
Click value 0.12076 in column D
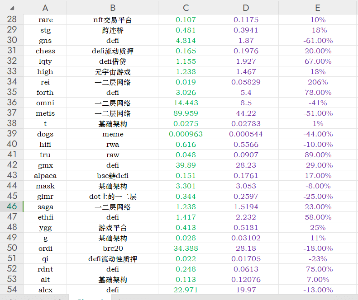point(246,280)
